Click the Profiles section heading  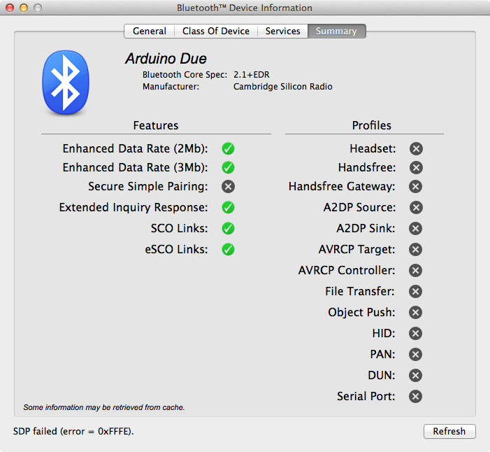click(372, 125)
